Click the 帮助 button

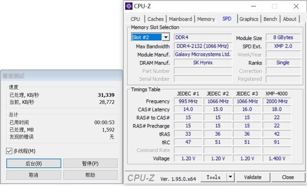[90, 175]
